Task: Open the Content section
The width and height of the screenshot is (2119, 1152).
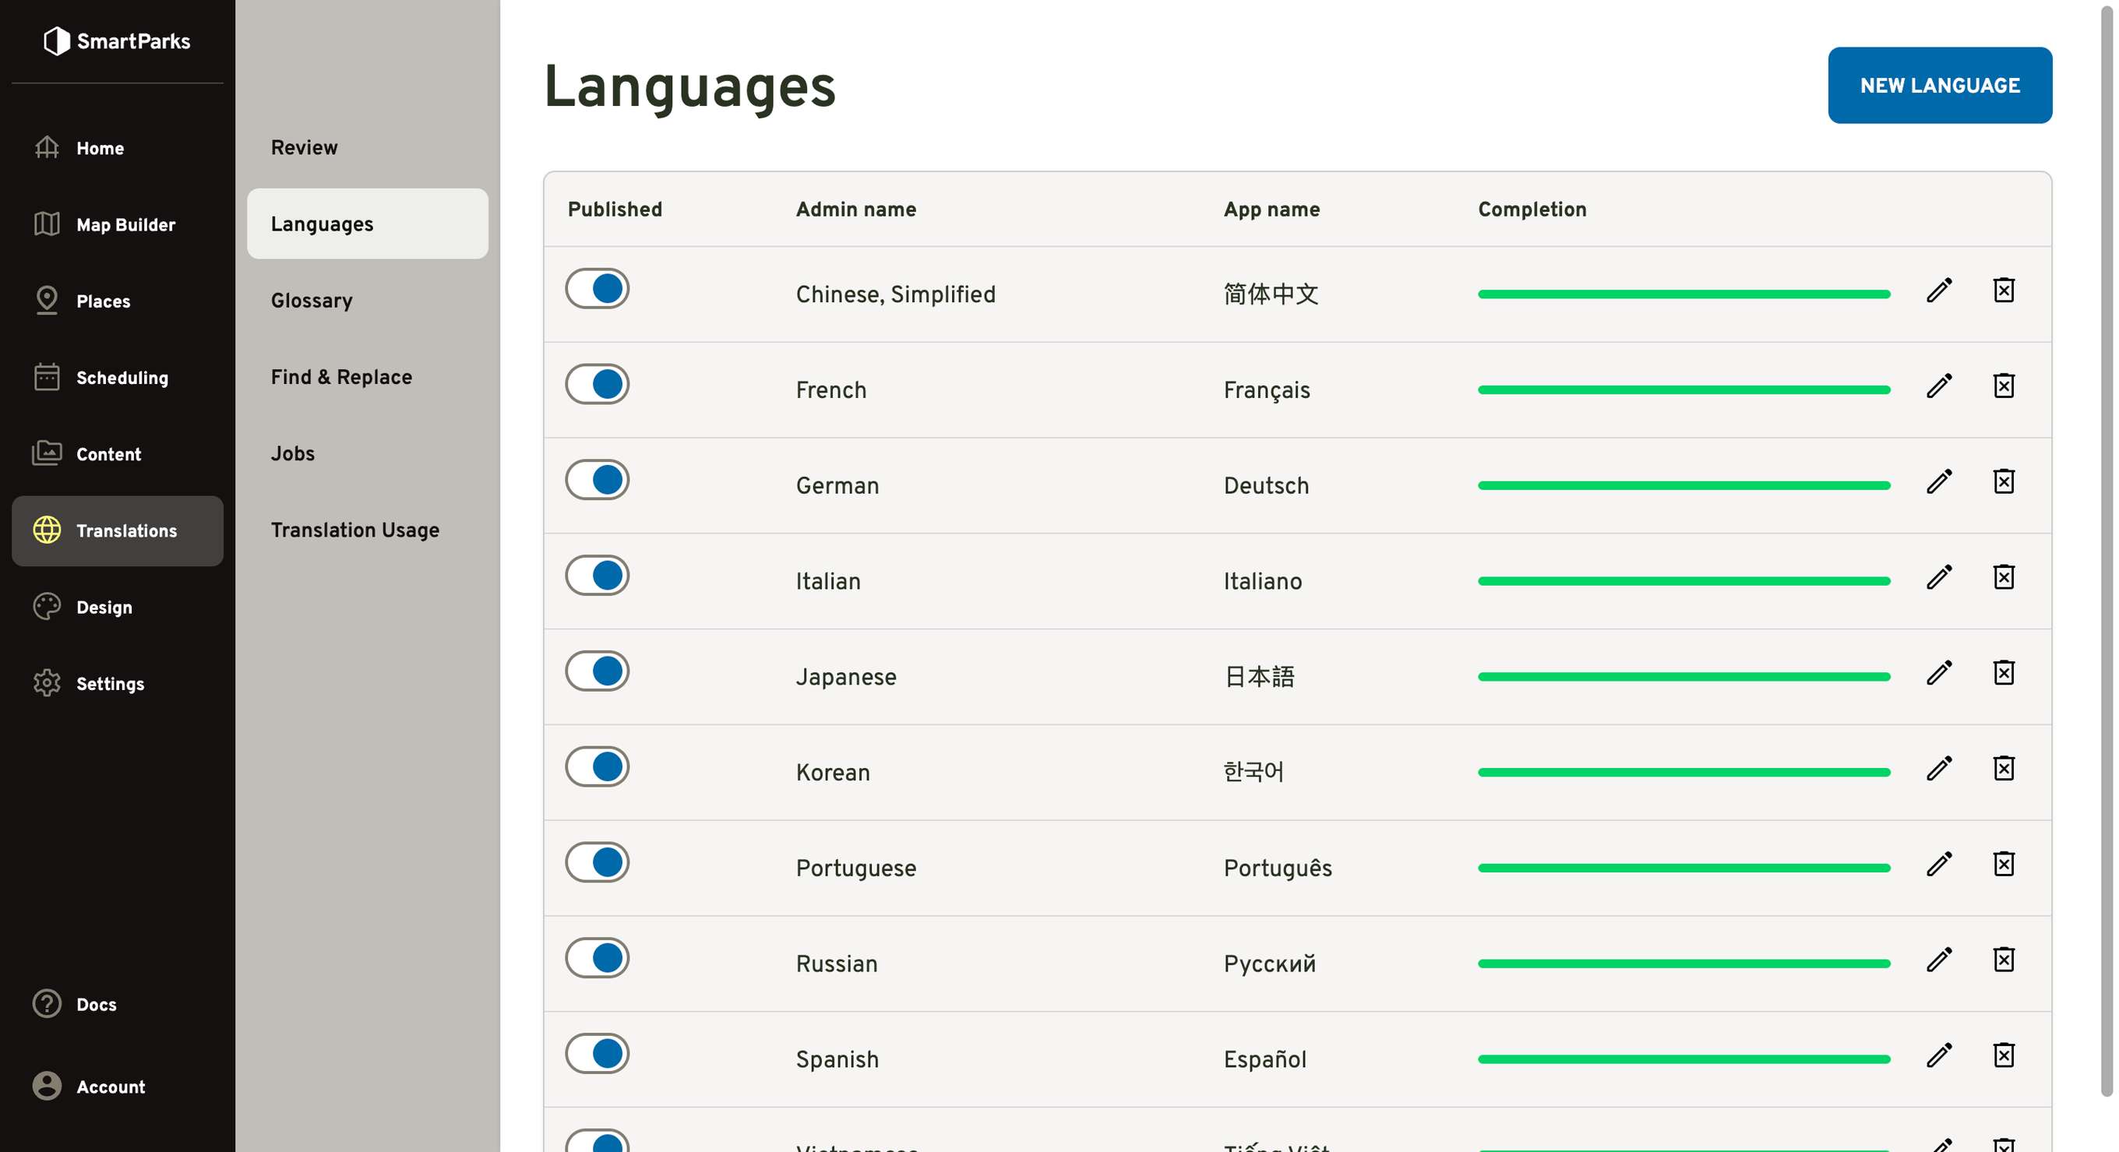Action: pos(118,454)
